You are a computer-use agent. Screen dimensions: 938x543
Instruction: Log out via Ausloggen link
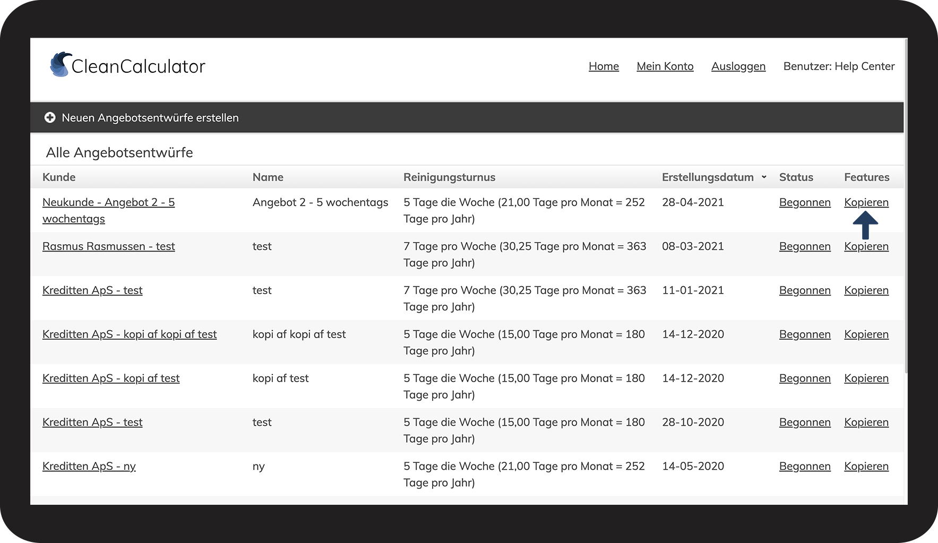(738, 66)
